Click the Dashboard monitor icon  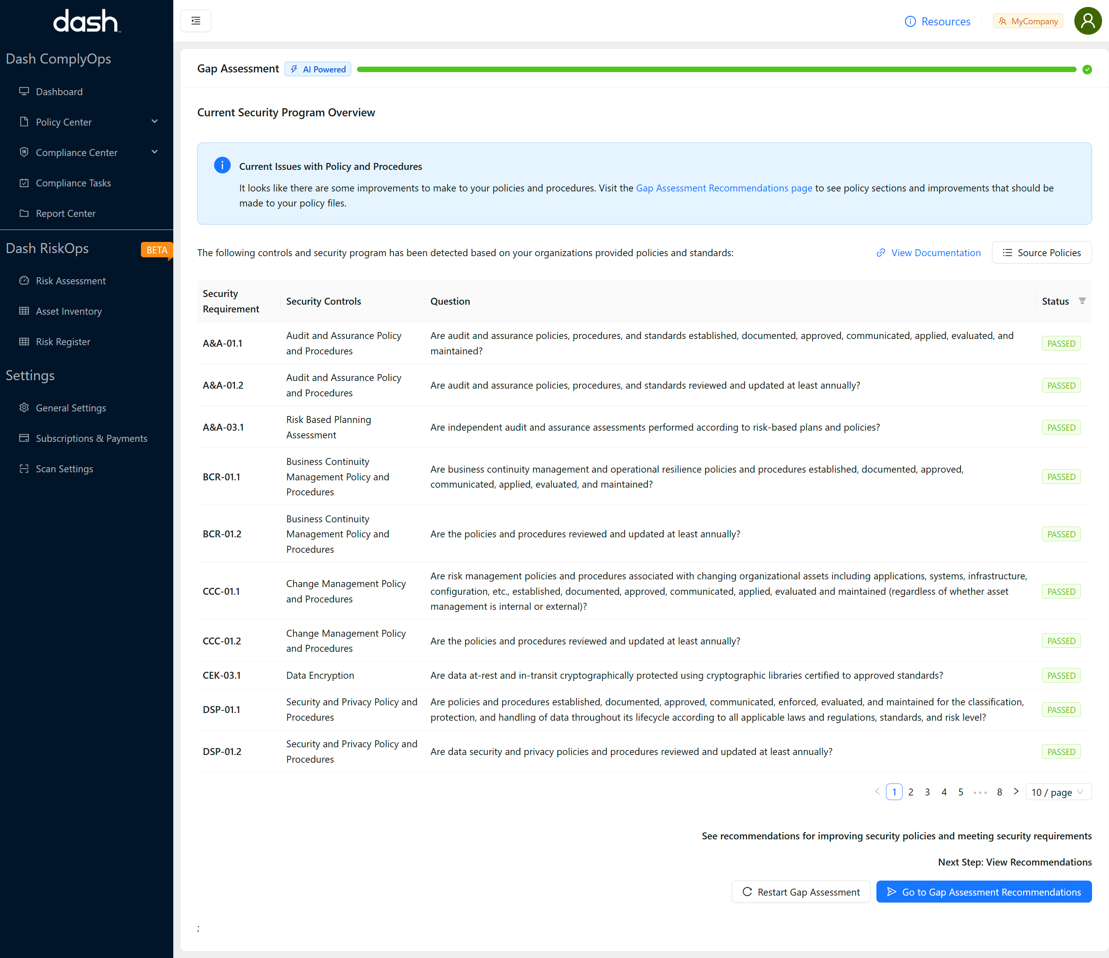pyautogui.click(x=24, y=91)
